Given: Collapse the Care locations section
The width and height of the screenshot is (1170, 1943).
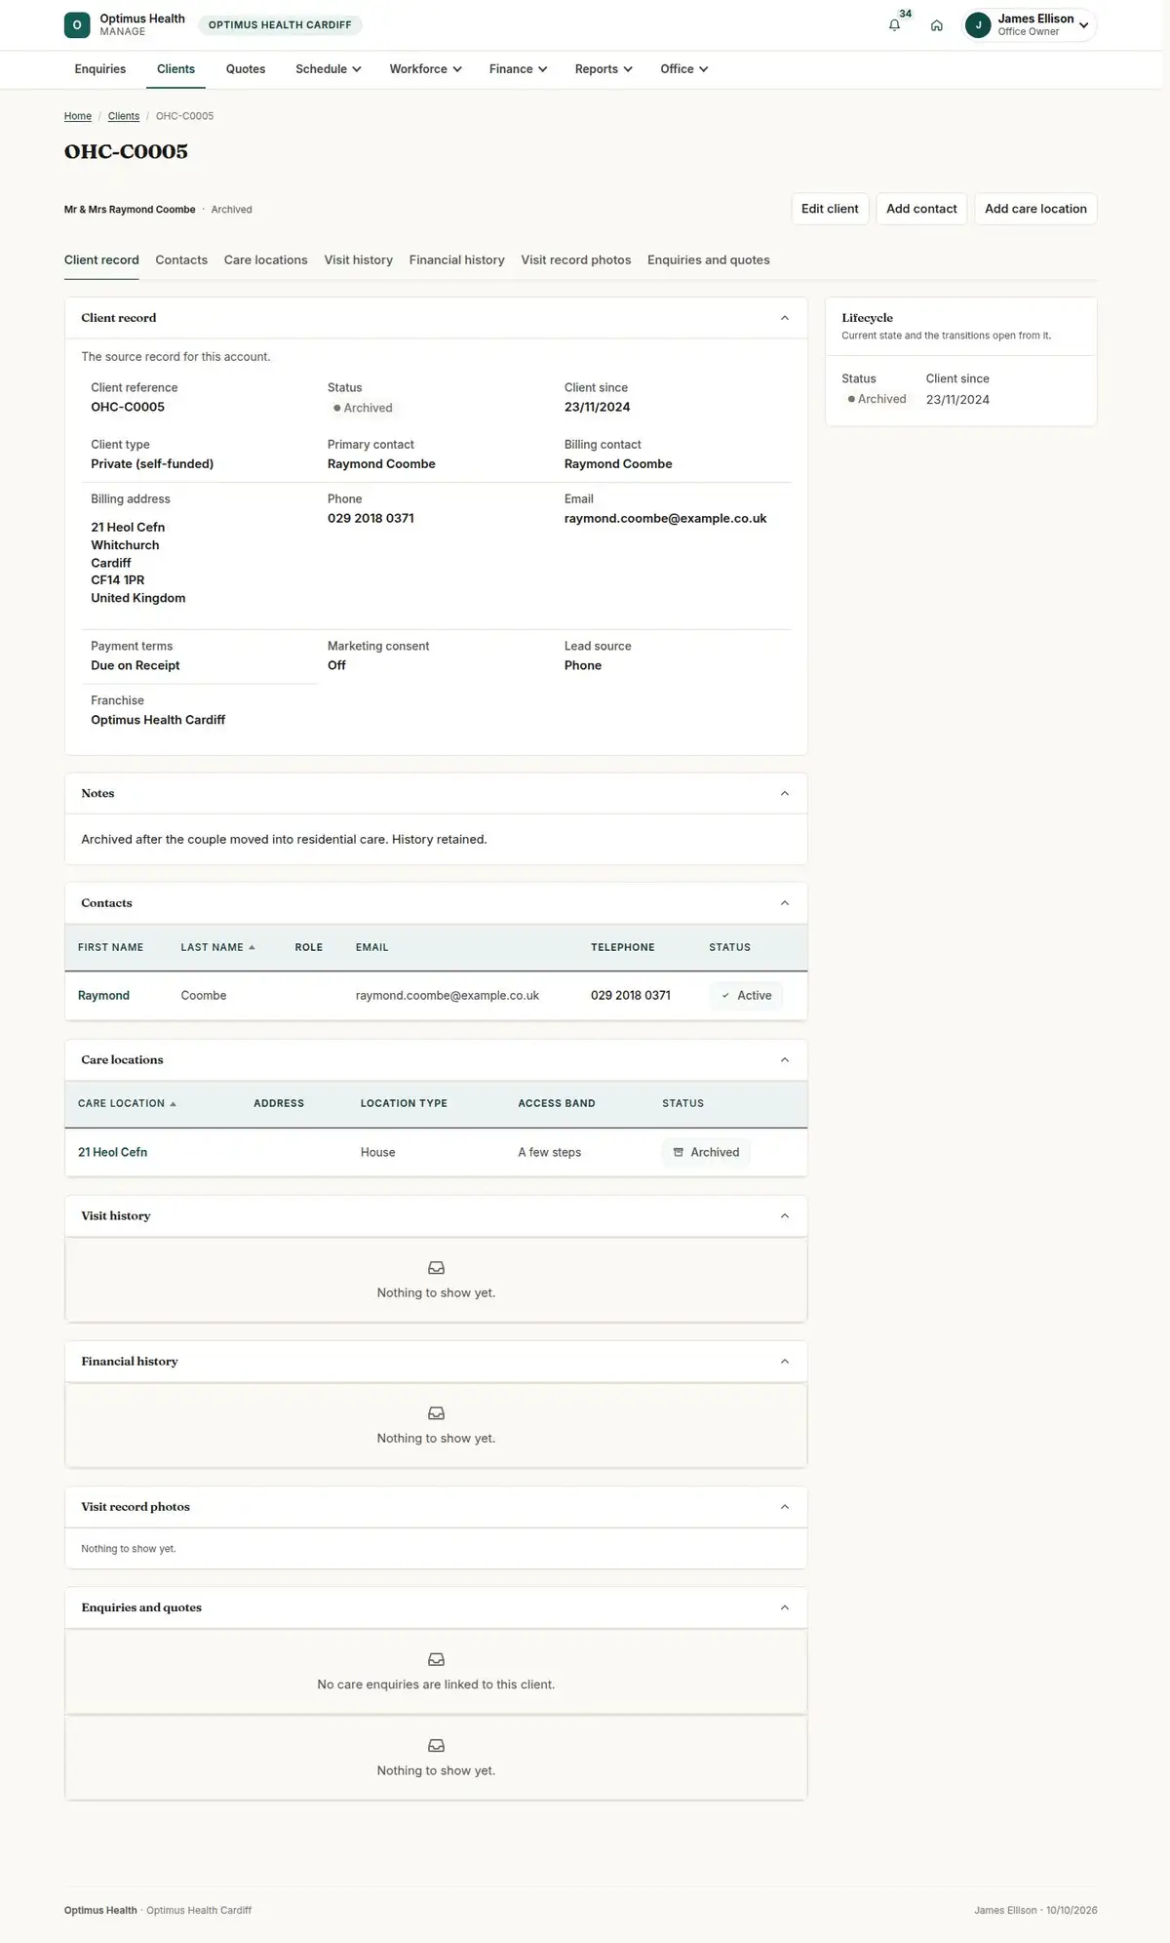Looking at the screenshot, I should point(785,1060).
